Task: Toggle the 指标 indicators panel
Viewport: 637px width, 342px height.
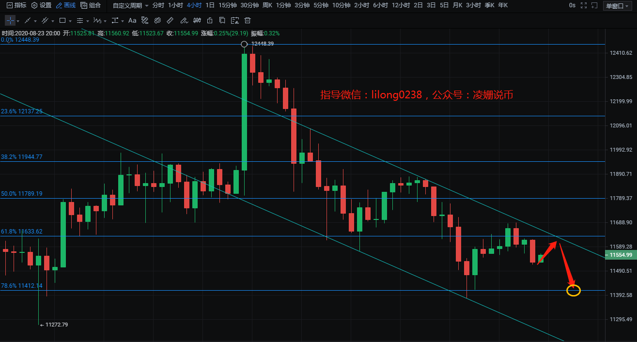Action: click(16, 5)
